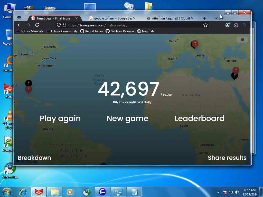Image resolution: width=263 pixels, height=197 pixels.
Task: Open the score Breakdown
Action: coord(34,158)
